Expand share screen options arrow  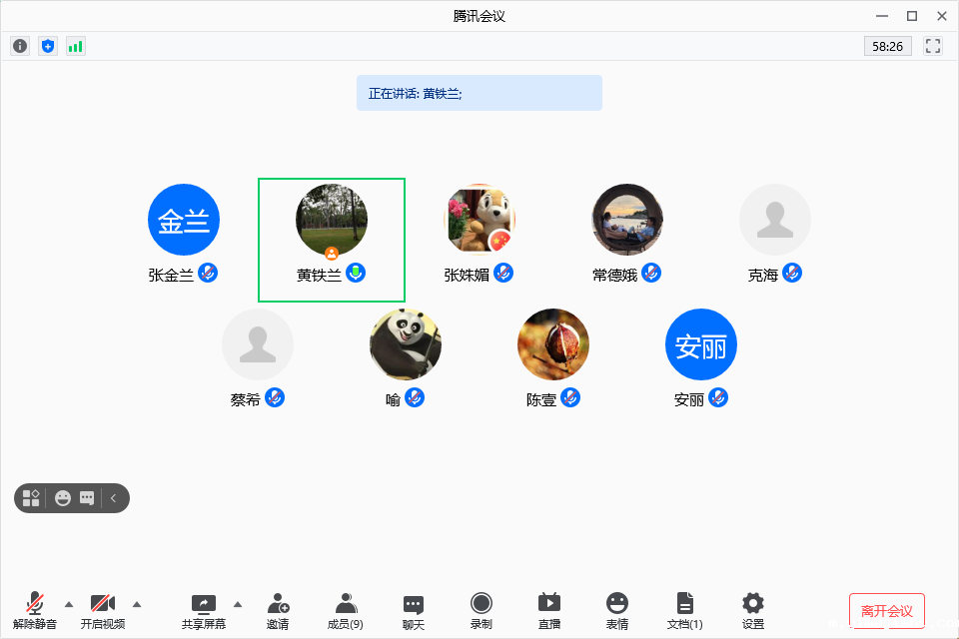[x=238, y=603]
